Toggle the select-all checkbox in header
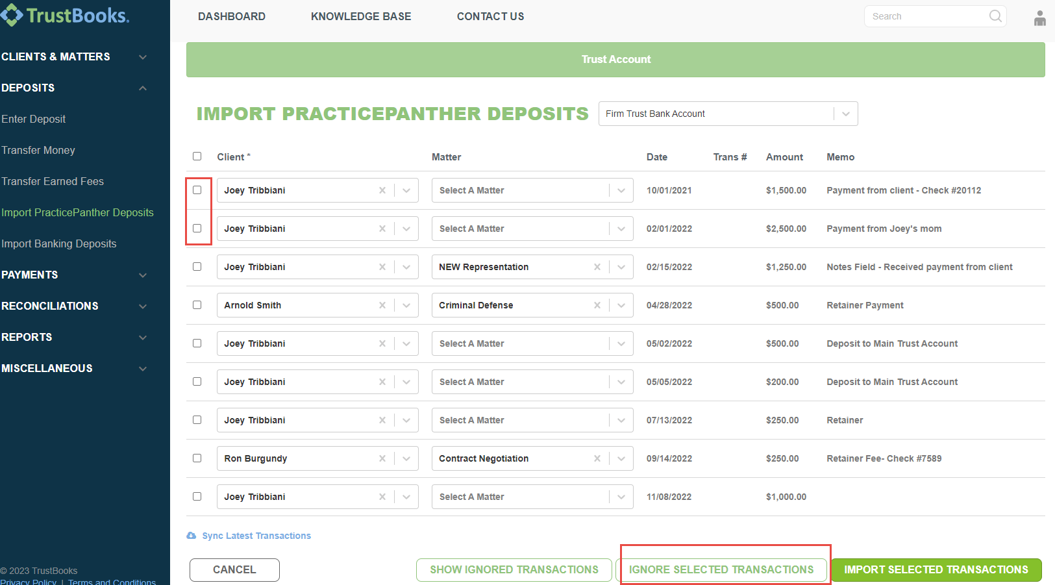 click(197, 156)
